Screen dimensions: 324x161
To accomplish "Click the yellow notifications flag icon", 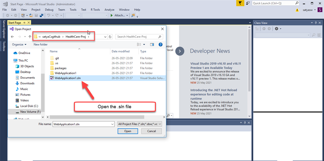I will (x=240, y=3).
